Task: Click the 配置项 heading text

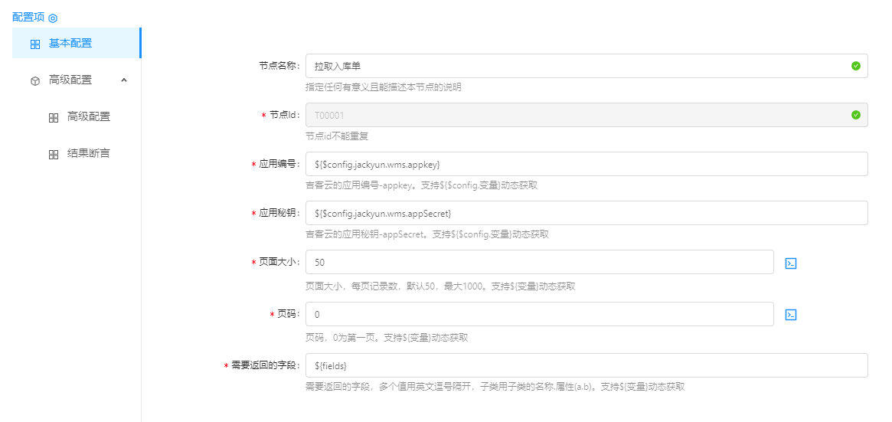Action: pyautogui.click(x=28, y=17)
